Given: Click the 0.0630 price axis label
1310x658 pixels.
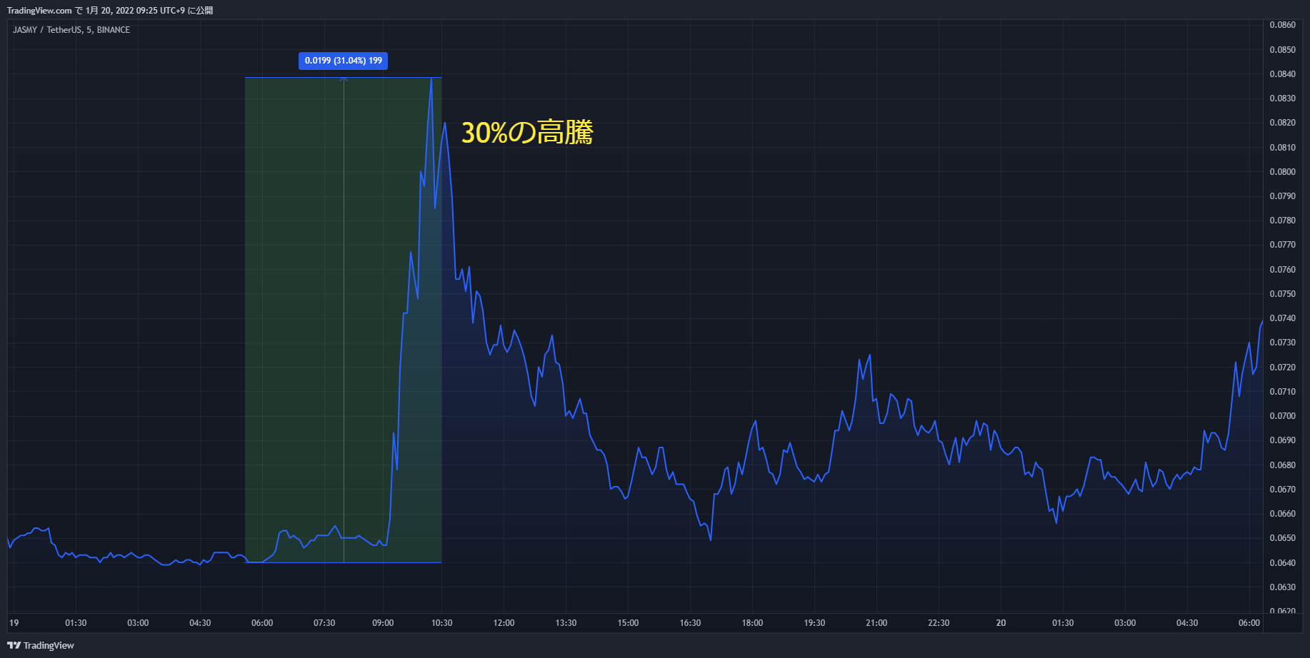Looking at the screenshot, I should point(1282,587).
